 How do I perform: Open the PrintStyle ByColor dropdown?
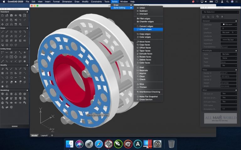pyautogui.click(x=229, y=54)
